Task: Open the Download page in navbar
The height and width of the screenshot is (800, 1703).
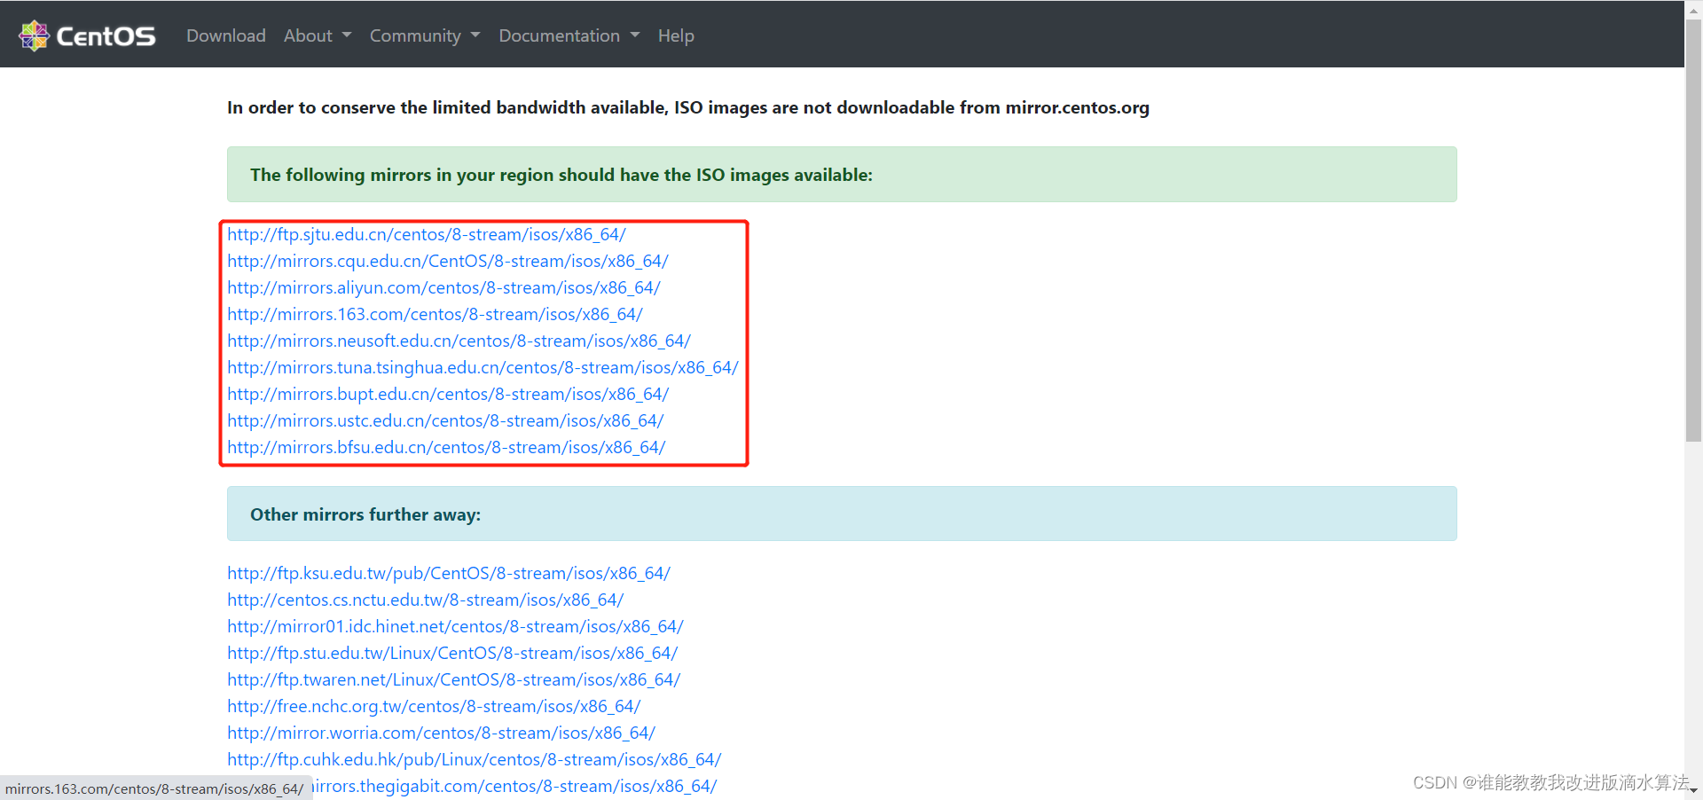Action: point(225,35)
